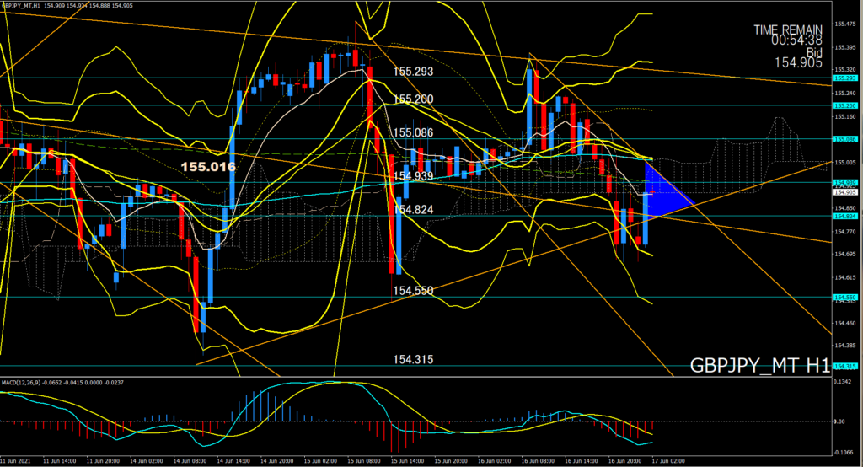This screenshot has height=467, width=863.
Task: Click the 155.320 price scale value
Action: (x=844, y=70)
